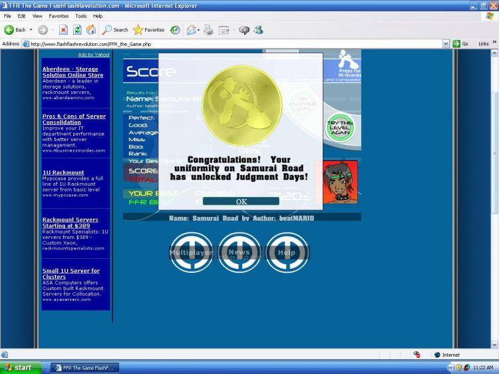Click the Go button
The height and width of the screenshot is (374, 499).
461,44
